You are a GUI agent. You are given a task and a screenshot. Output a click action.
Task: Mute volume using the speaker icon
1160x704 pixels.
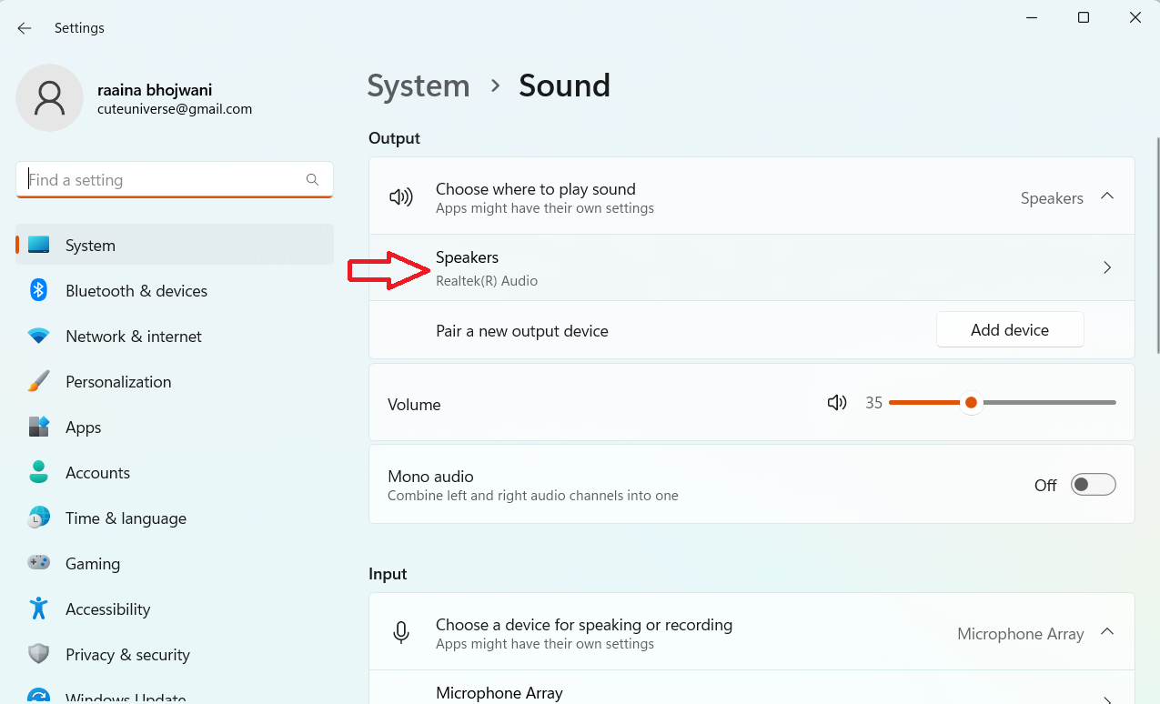pyautogui.click(x=837, y=403)
